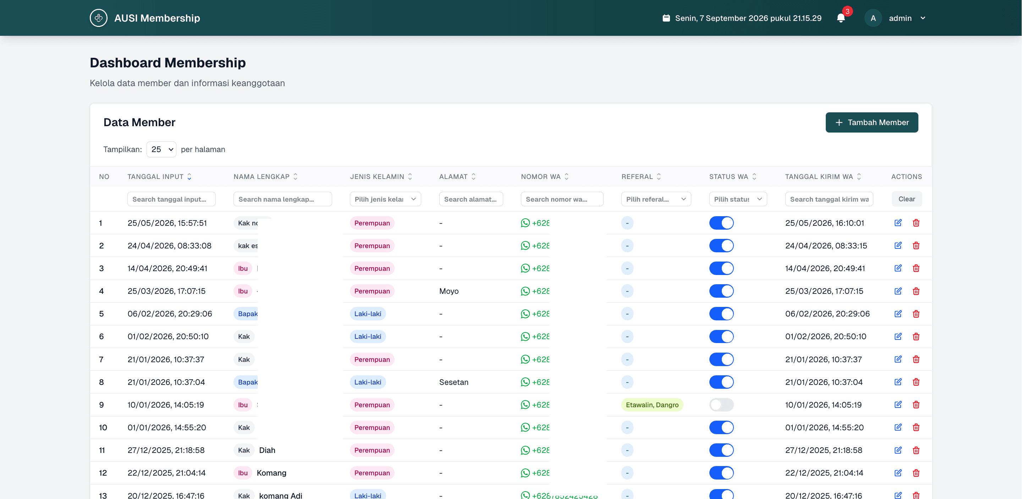Viewport: 1022px width, 499px height.
Task: Toggle WA status for row 1
Action: click(721, 223)
